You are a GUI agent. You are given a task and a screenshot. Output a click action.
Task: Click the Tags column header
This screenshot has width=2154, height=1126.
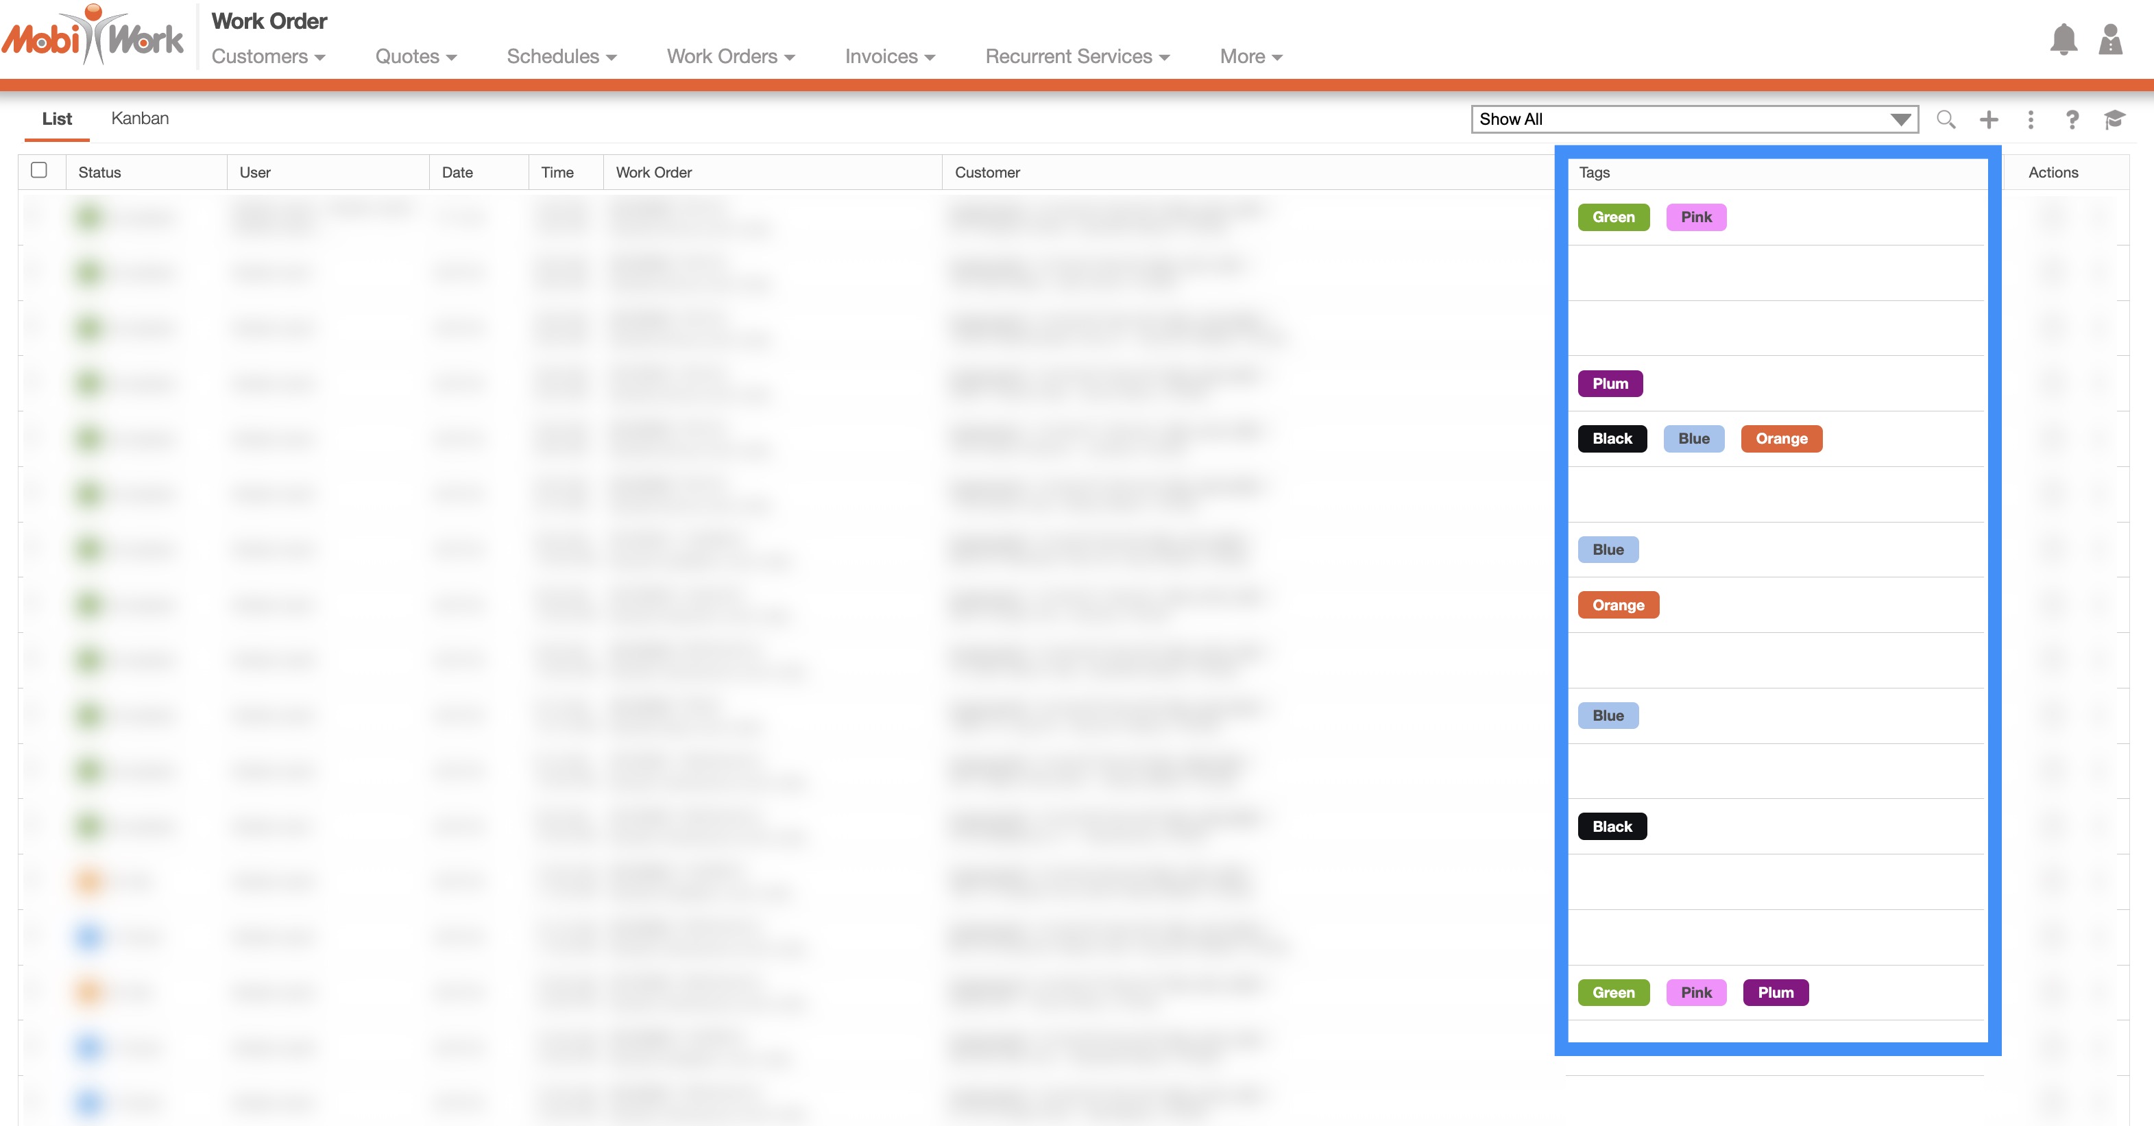(1594, 172)
